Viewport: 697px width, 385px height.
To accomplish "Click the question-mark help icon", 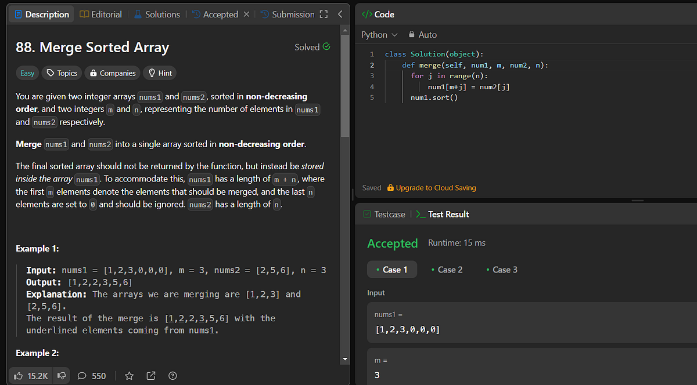I will pos(172,376).
